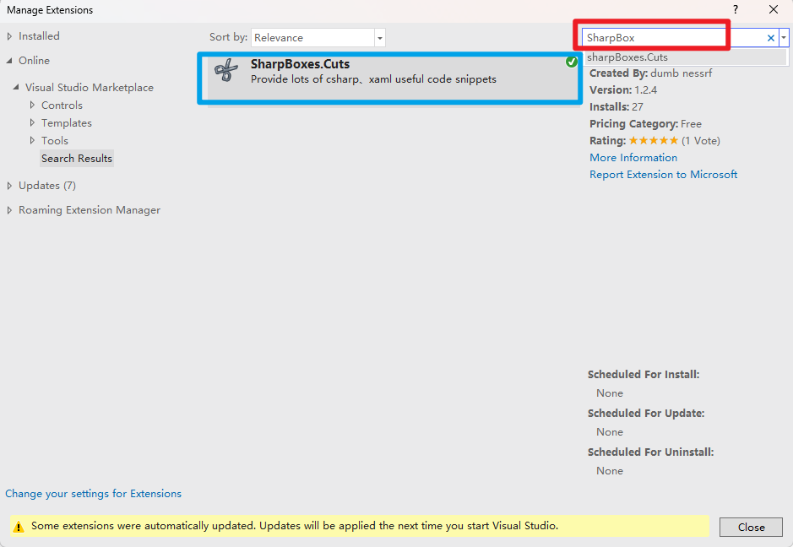
Task: Click Report Extension to Microsoft link
Action: pyautogui.click(x=663, y=175)
